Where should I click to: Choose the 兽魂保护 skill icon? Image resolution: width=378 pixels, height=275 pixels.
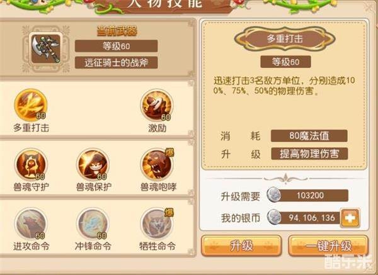93,164
